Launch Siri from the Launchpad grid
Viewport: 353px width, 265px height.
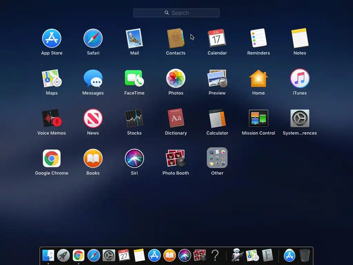point(134,158)
